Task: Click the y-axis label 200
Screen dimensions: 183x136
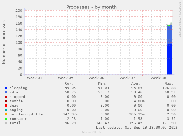Action: tap(19, 10)
